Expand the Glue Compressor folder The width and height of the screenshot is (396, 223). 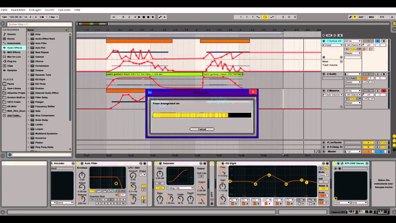coord(29,115)
